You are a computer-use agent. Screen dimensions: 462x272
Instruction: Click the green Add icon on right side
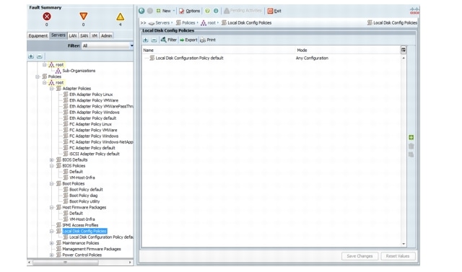[x=411, y=138]
